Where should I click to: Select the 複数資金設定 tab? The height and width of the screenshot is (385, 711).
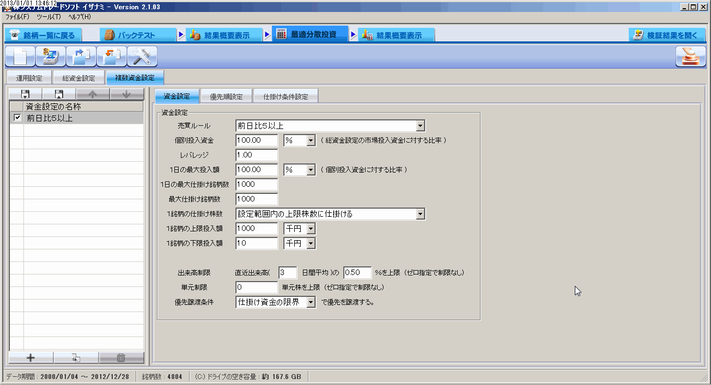tap(135, 78)
